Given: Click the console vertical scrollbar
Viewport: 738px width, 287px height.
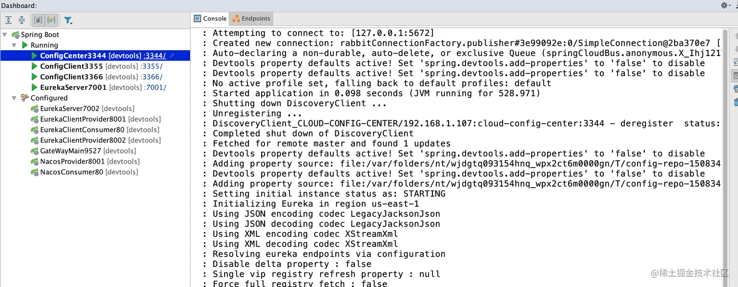Looking at the screenshot, I should [x=725, y=156].
